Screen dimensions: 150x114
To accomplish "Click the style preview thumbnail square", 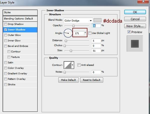I will click(x=135, y=44).
